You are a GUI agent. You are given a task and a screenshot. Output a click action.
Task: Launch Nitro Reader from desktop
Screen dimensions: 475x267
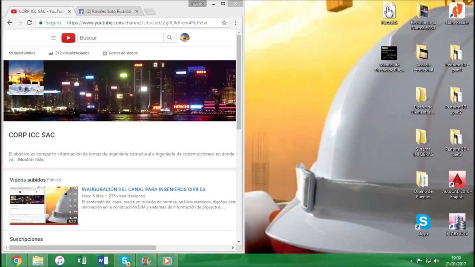[457, 14]
